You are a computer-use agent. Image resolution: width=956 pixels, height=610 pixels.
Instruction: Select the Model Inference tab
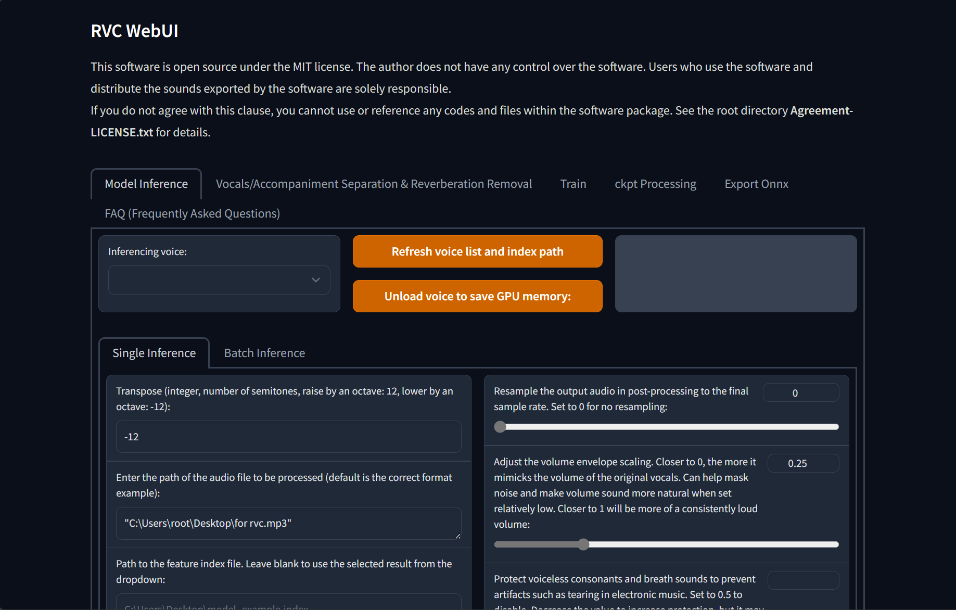146,184
